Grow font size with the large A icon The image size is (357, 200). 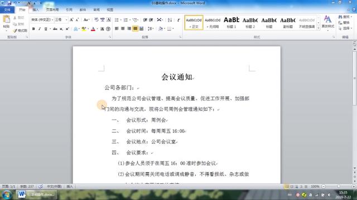pos(71,20)
